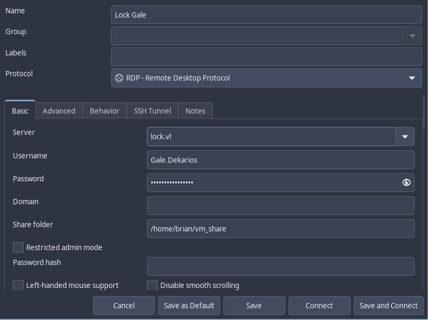Image resolution: width=428 pixels, height=320 pixels.
Task: Click the Cancel button
Action: [124, 306]
